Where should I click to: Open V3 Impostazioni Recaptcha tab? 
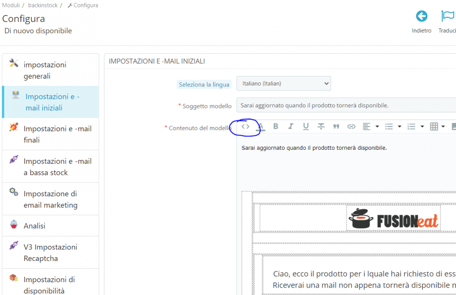(51, 252)
